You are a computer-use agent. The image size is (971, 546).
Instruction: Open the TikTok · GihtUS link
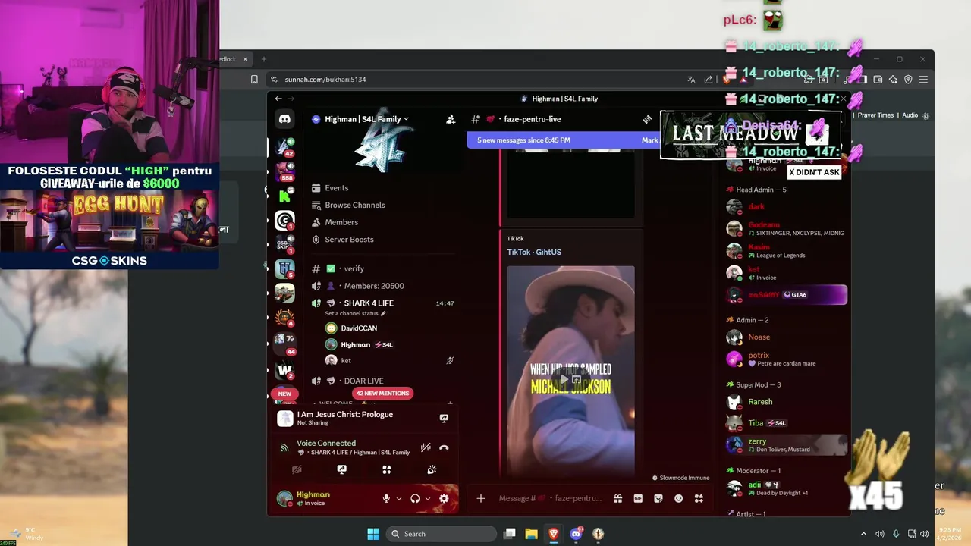click(x=534, y=252)
